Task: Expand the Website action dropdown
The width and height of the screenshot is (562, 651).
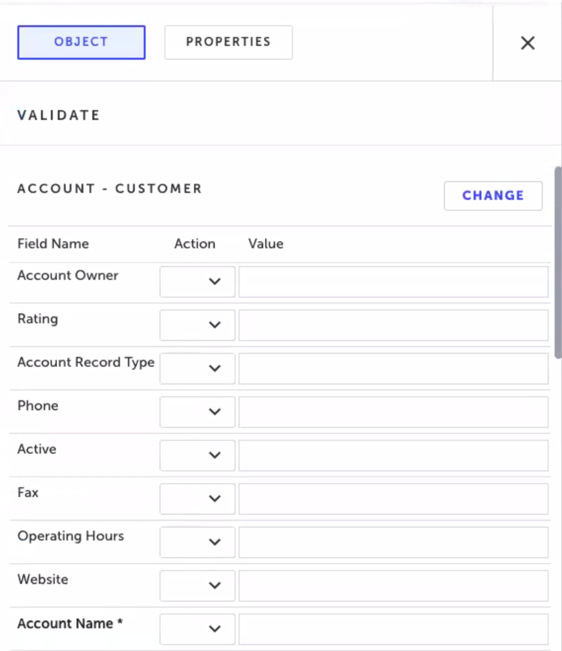Action: coord(197,585)
